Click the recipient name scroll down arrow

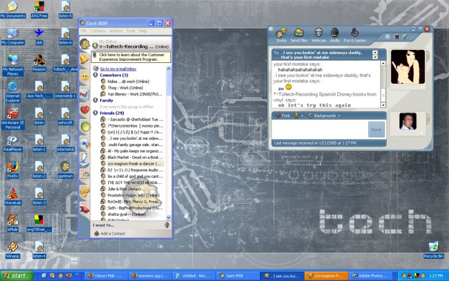pos(375,57)
